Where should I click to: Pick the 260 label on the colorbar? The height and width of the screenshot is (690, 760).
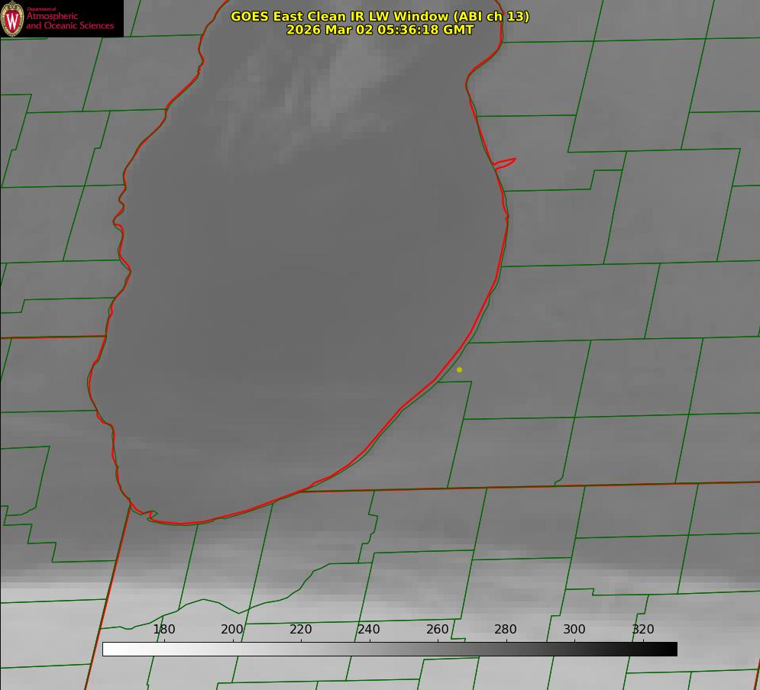pos(438,629)
